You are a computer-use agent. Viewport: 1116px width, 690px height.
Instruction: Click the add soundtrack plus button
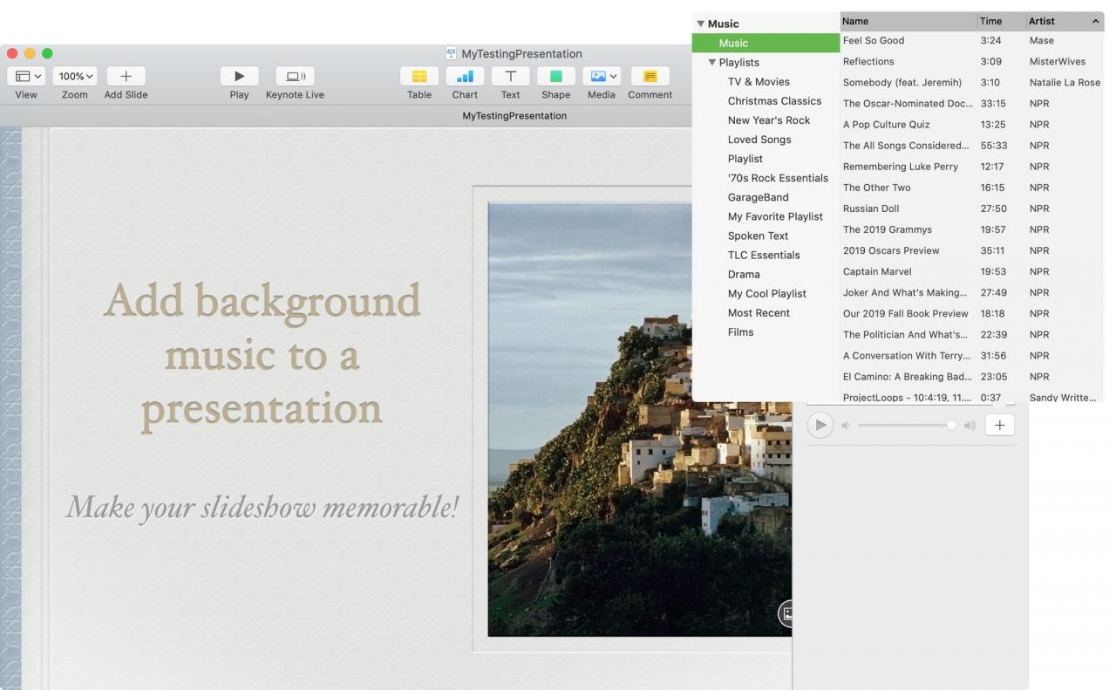999,425
